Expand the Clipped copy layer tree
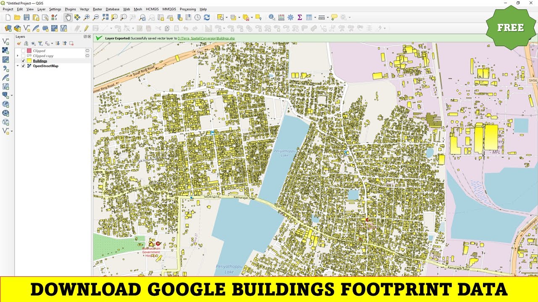The width and height of the screenshot is (538, 302). [18, 56]
